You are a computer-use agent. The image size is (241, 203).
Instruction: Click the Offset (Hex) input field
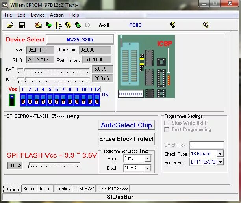click(207, 145)
